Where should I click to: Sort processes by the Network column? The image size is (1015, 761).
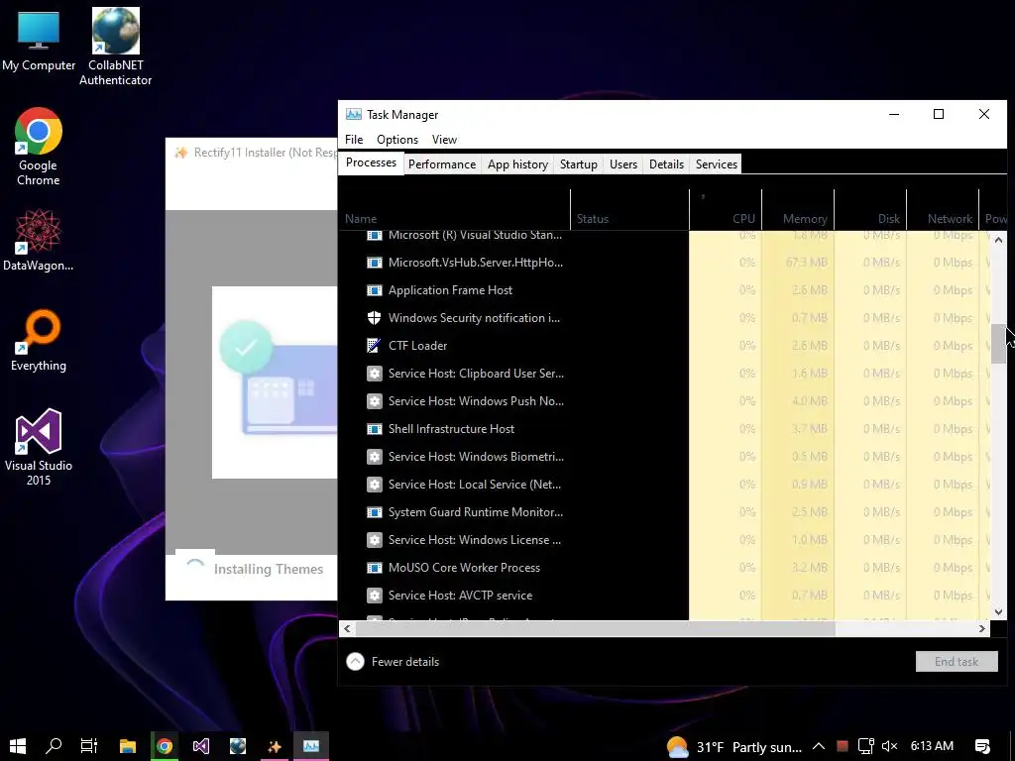[944, 210]
